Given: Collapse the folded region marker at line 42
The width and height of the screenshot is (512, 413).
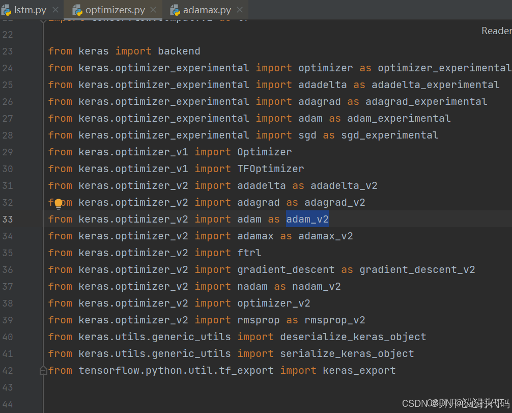Looking at the screenshot, I should (43, 370).
